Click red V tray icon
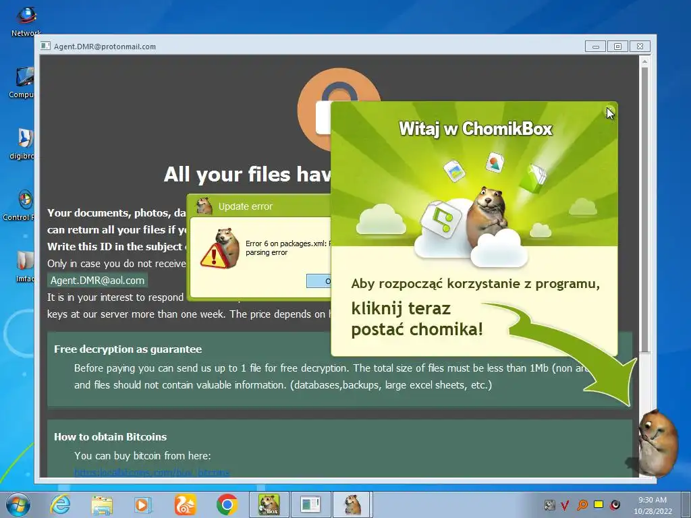 565,505
